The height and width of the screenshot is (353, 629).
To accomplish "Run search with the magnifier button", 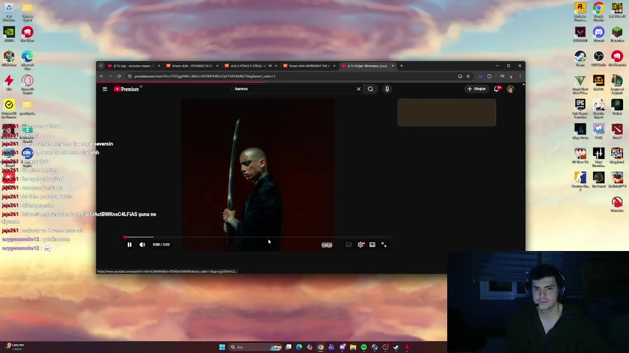I will [371, 89].
